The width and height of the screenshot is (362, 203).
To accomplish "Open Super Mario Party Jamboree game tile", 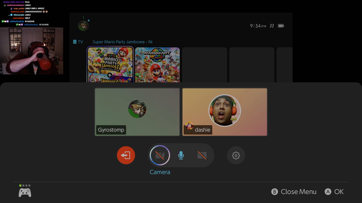I will coord(110,65).
